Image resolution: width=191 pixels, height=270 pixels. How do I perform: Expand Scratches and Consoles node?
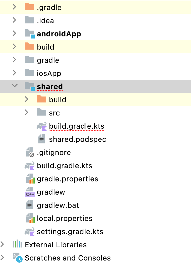point(2,257)
